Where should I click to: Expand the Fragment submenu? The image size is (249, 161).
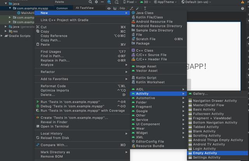(x=158, y=107)
